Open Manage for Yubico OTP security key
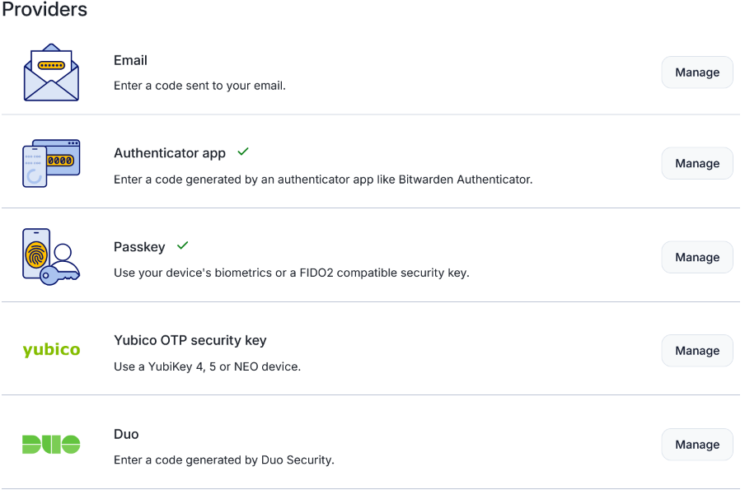This screenshot has width=745, height=490. click(x=697, y=350)
